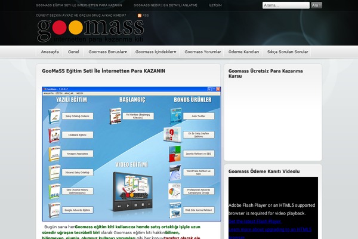The image size is (358, 239).
Task: Click the Arama search input field
Action: 286,5
